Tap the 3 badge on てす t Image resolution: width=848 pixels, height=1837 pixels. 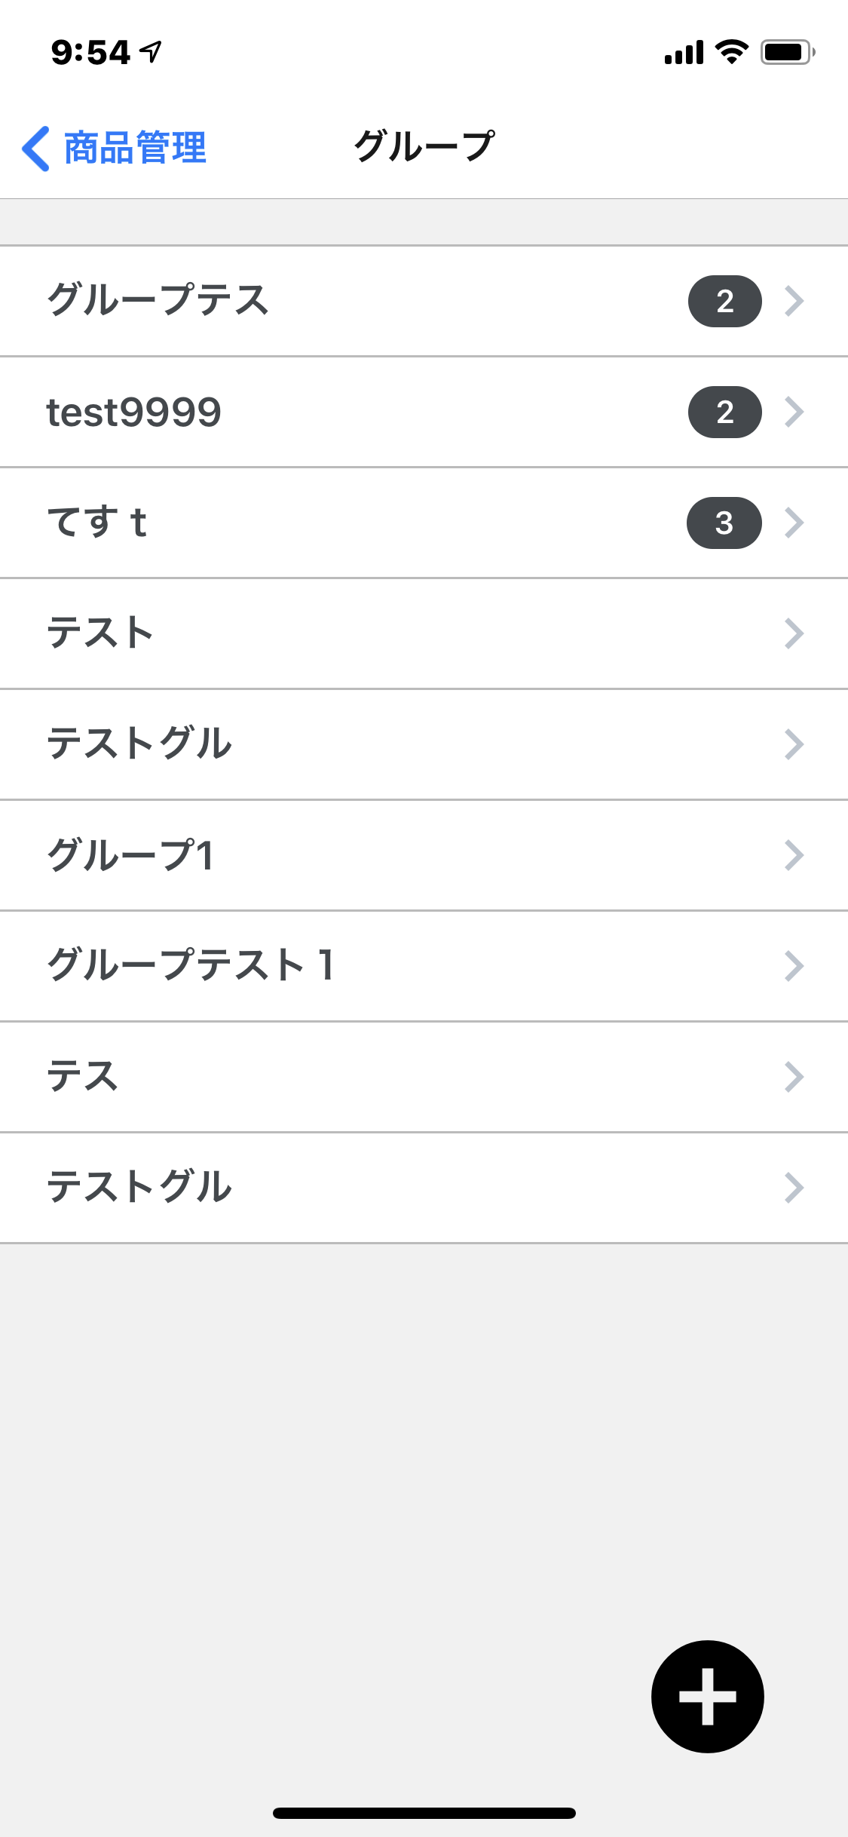coord(724,523)
